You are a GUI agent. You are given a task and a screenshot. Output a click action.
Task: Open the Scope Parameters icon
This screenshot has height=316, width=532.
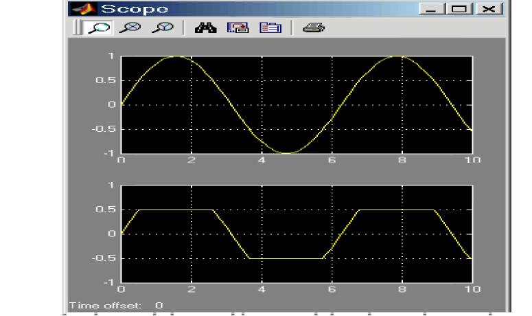(270, 28)
